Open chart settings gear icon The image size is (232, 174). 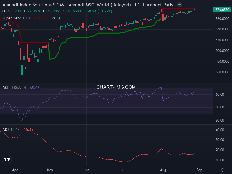point(222,170)
